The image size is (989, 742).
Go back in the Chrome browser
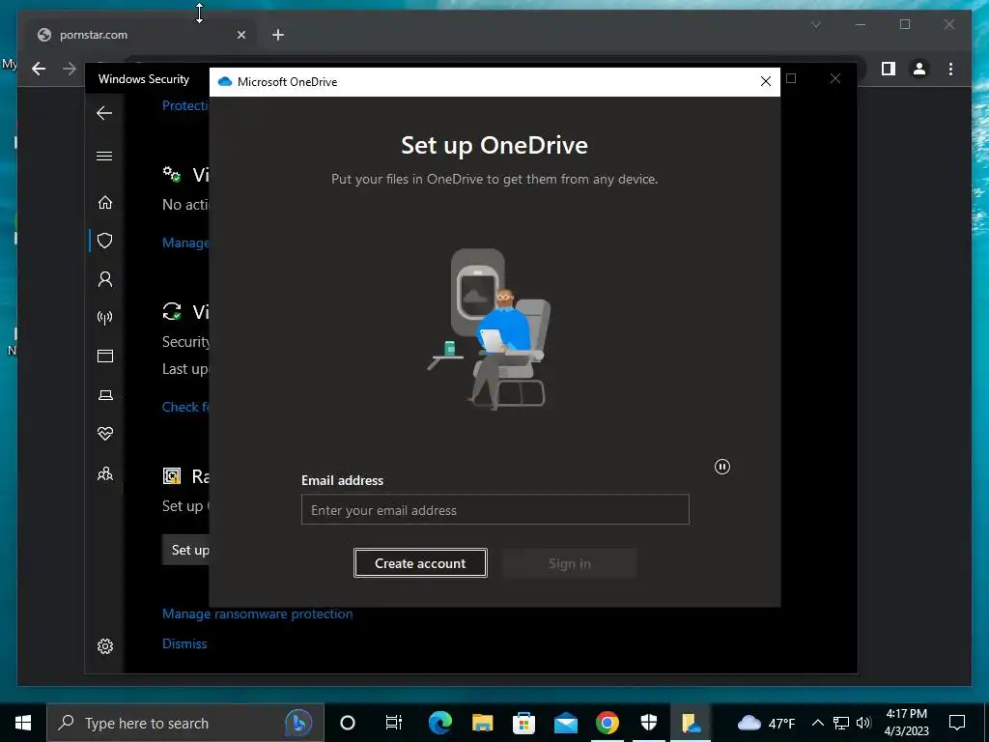point(39,69)
